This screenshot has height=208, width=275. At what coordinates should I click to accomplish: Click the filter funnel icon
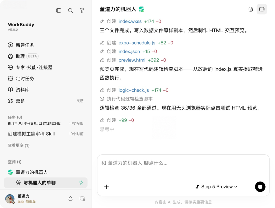(x=82, y=10)
